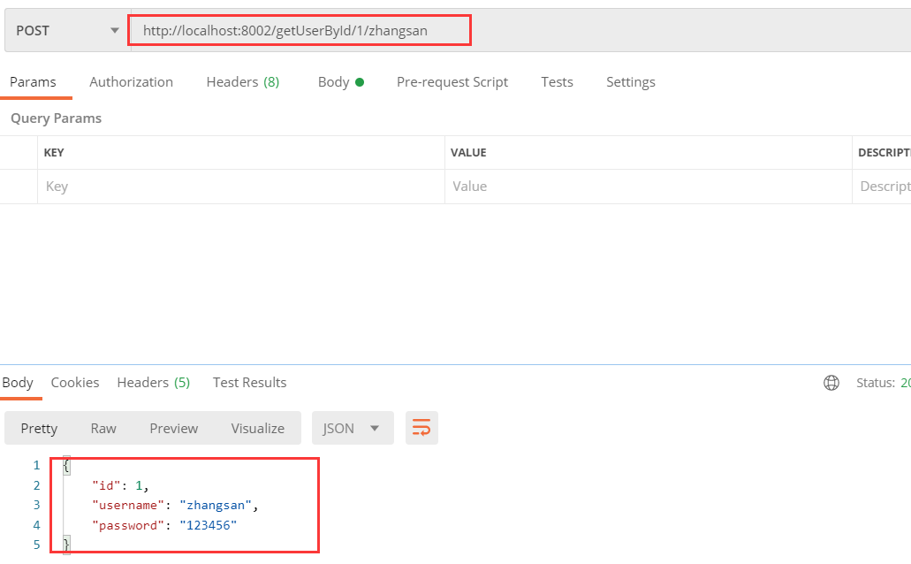Click the network globe icon
Image resolution: width=911 pixels, height=564 pixels.
(831, 383)
